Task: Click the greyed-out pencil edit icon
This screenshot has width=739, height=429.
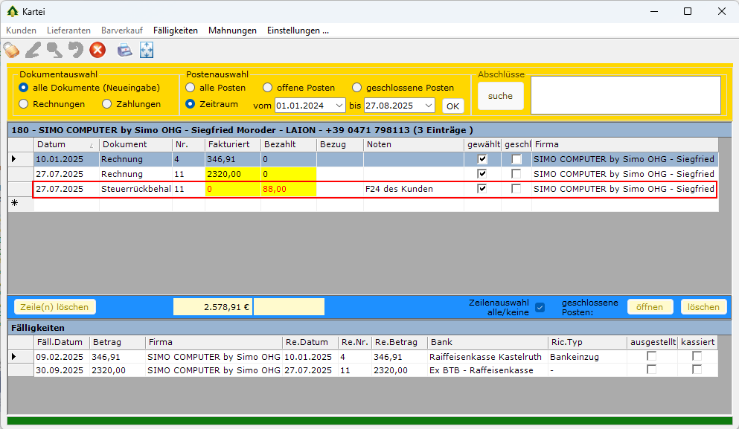Action: coord(33,51)
